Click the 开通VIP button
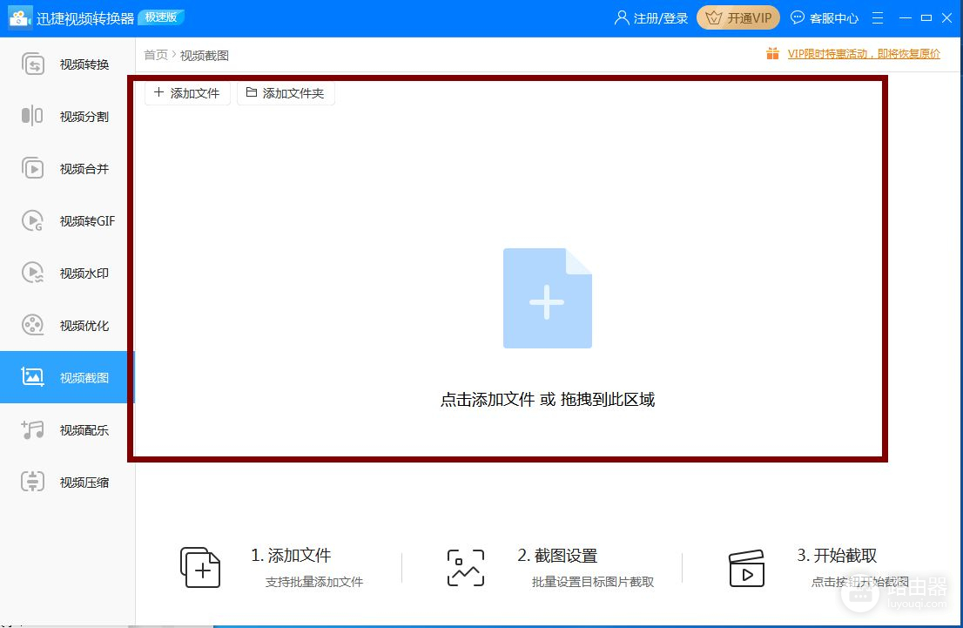963x628 pixels. (738, 18)
